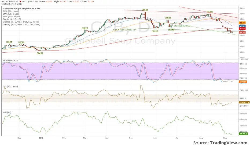This screenshot has width=250, height=147.
Task: Click the orange 5.9827 stochastic value tag
Action: tap(243, 82)
